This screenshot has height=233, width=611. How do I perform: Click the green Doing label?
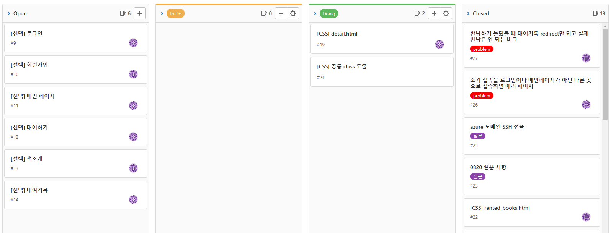[328, 13]
